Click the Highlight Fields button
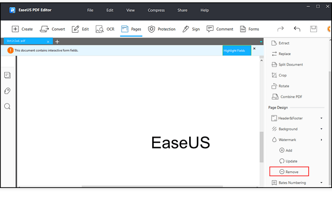 click(x=237, y=51)
